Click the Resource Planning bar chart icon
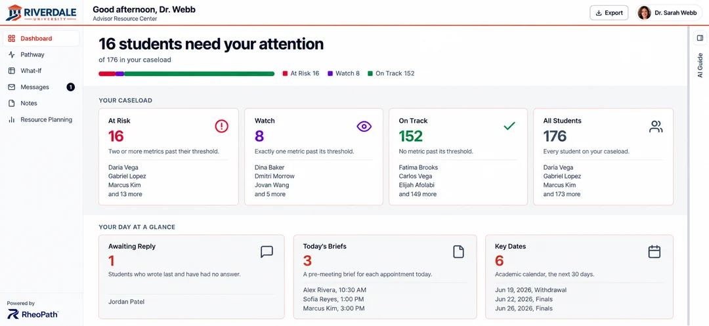This screenshot has width=709, height=326. (12, 119)
